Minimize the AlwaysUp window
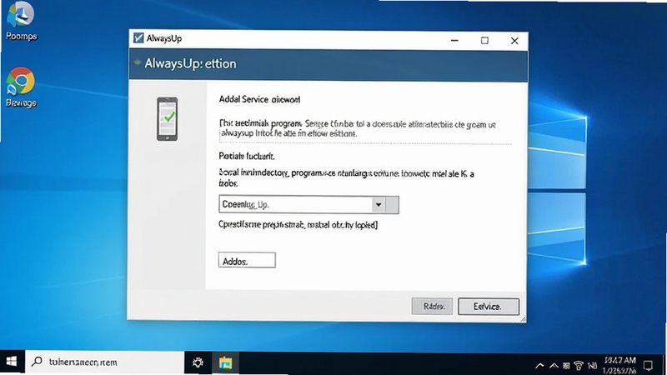The height and width of the screenshot is (375, 667). [454, 40]
